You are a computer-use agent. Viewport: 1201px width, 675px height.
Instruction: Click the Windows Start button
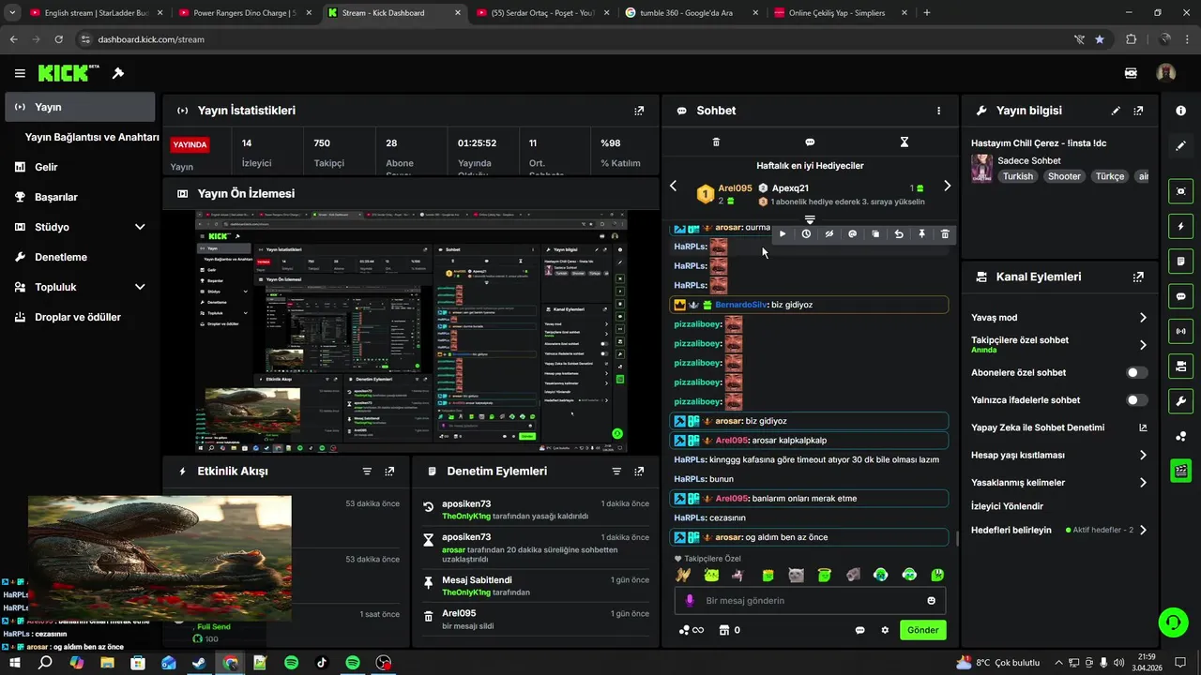pos(15,663)
